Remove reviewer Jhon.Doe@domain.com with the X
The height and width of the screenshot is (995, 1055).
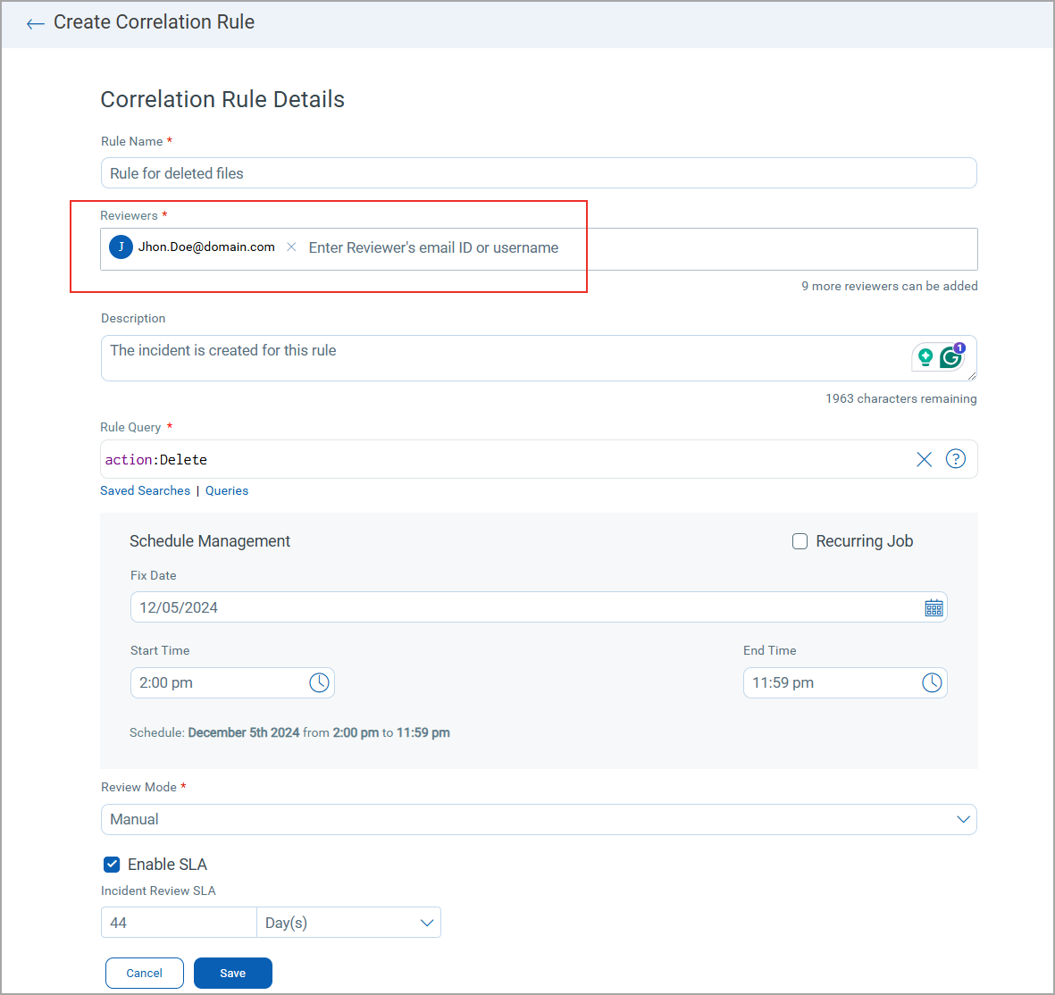pyautogui.click(x=291, y=247)
